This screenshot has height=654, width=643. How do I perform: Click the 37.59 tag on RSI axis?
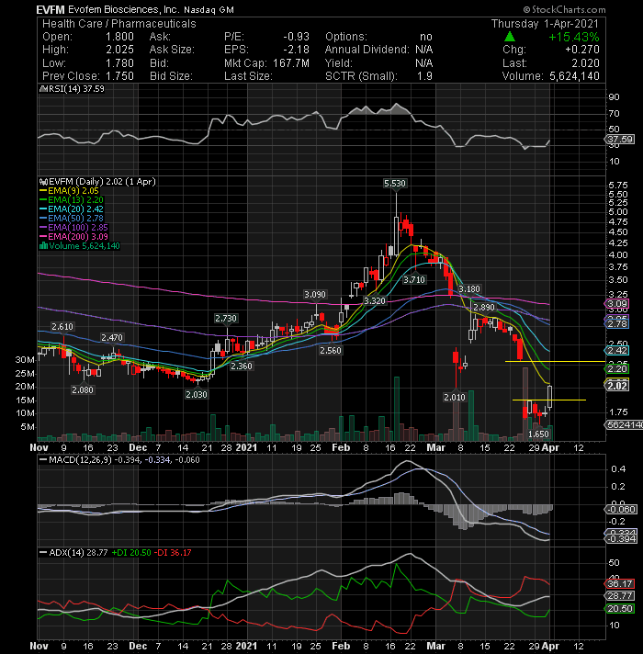pos(620,140)
